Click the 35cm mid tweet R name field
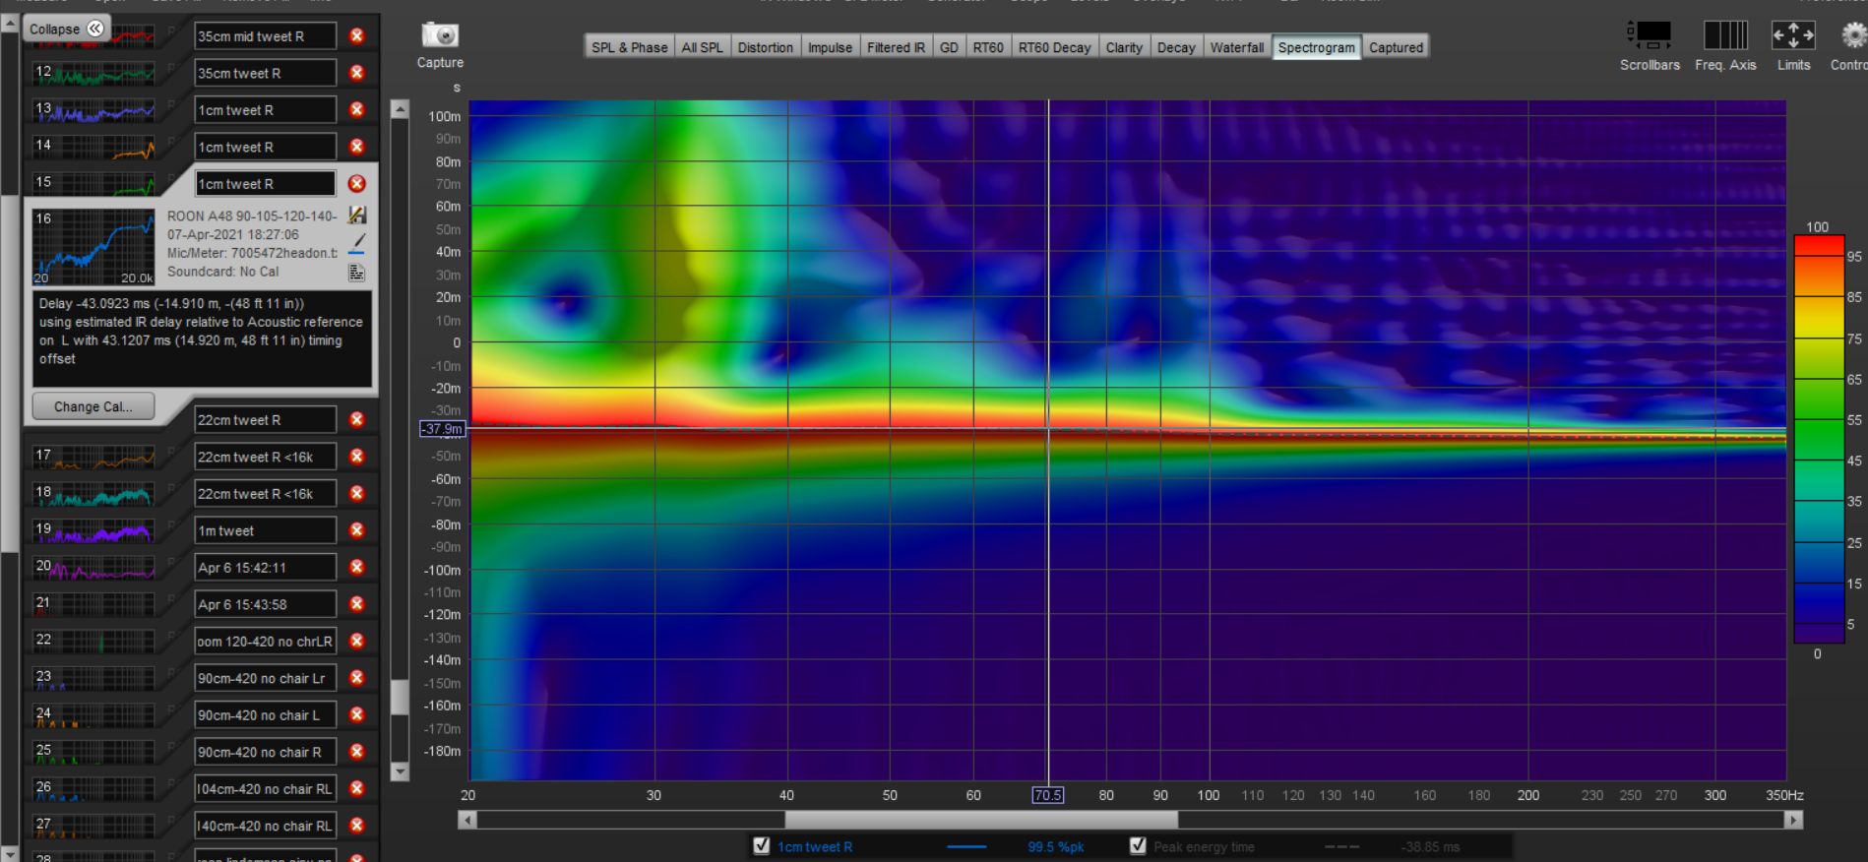 point(265,36)
